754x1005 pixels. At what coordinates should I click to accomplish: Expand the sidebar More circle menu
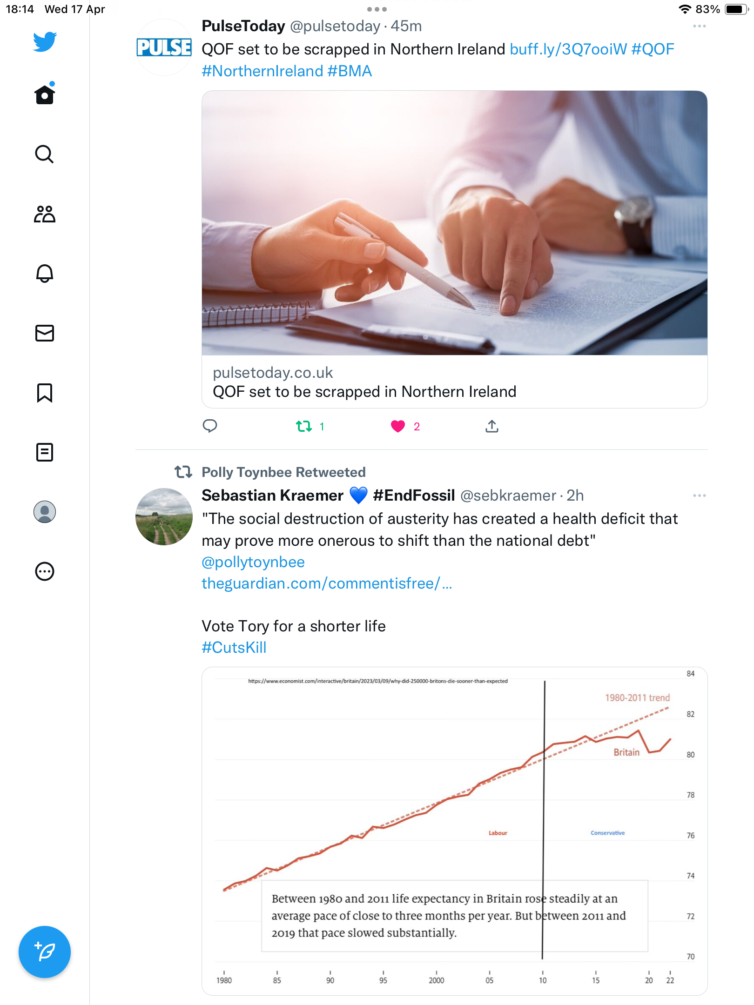pos(45,571)
